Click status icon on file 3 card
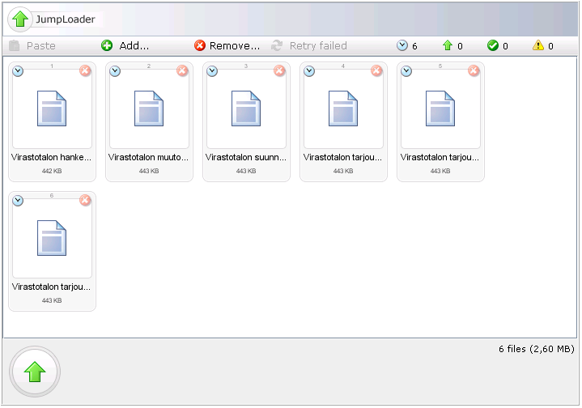Image resolution: width=582 pixels, height=408 pixels. pyautogui.click(x=212, y=71)
